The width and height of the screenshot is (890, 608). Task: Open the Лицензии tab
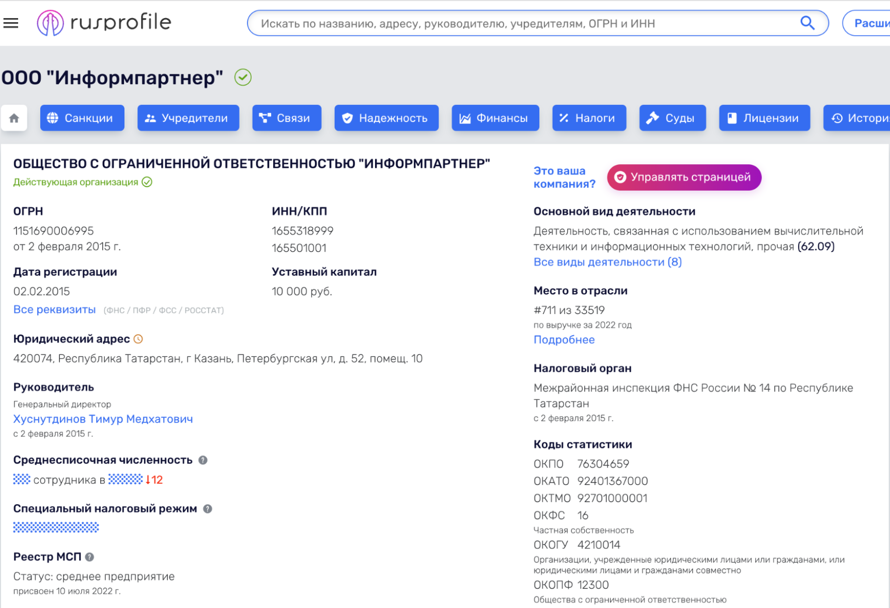pyautogui.click(x=764, y=118)
